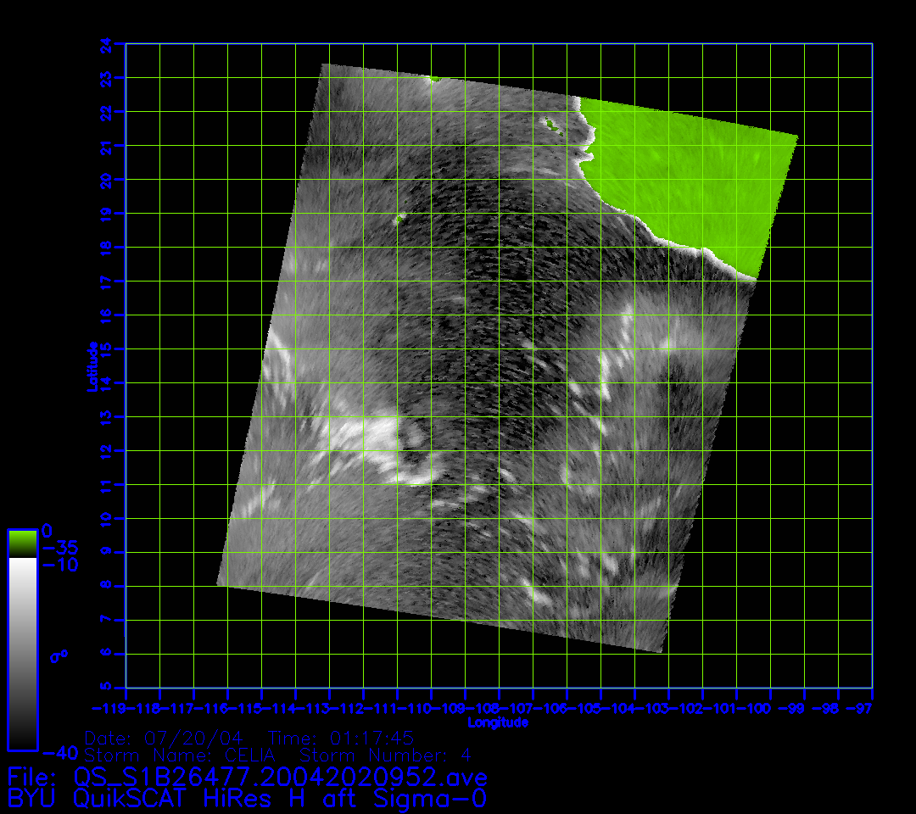Click the -40 label below the colorbar
Screen dimensions: 916x814
pyautogui.click(x=58, y=753)
